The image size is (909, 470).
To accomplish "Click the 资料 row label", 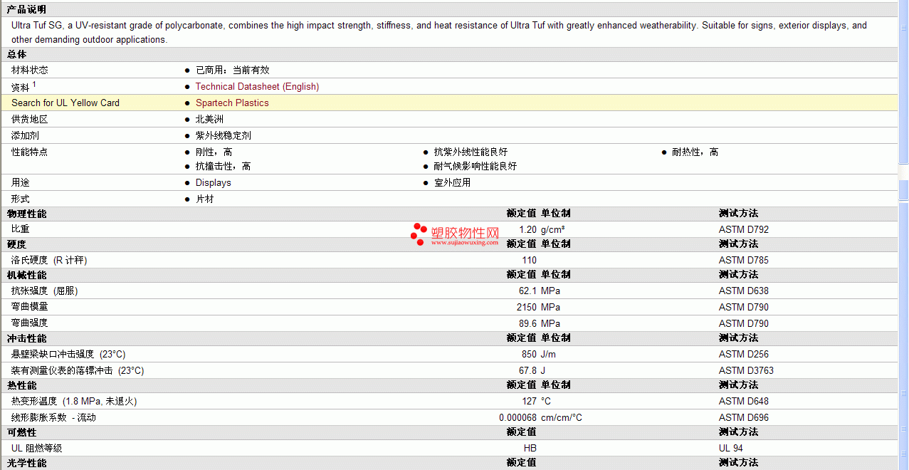I will click(x=21, y=87).
